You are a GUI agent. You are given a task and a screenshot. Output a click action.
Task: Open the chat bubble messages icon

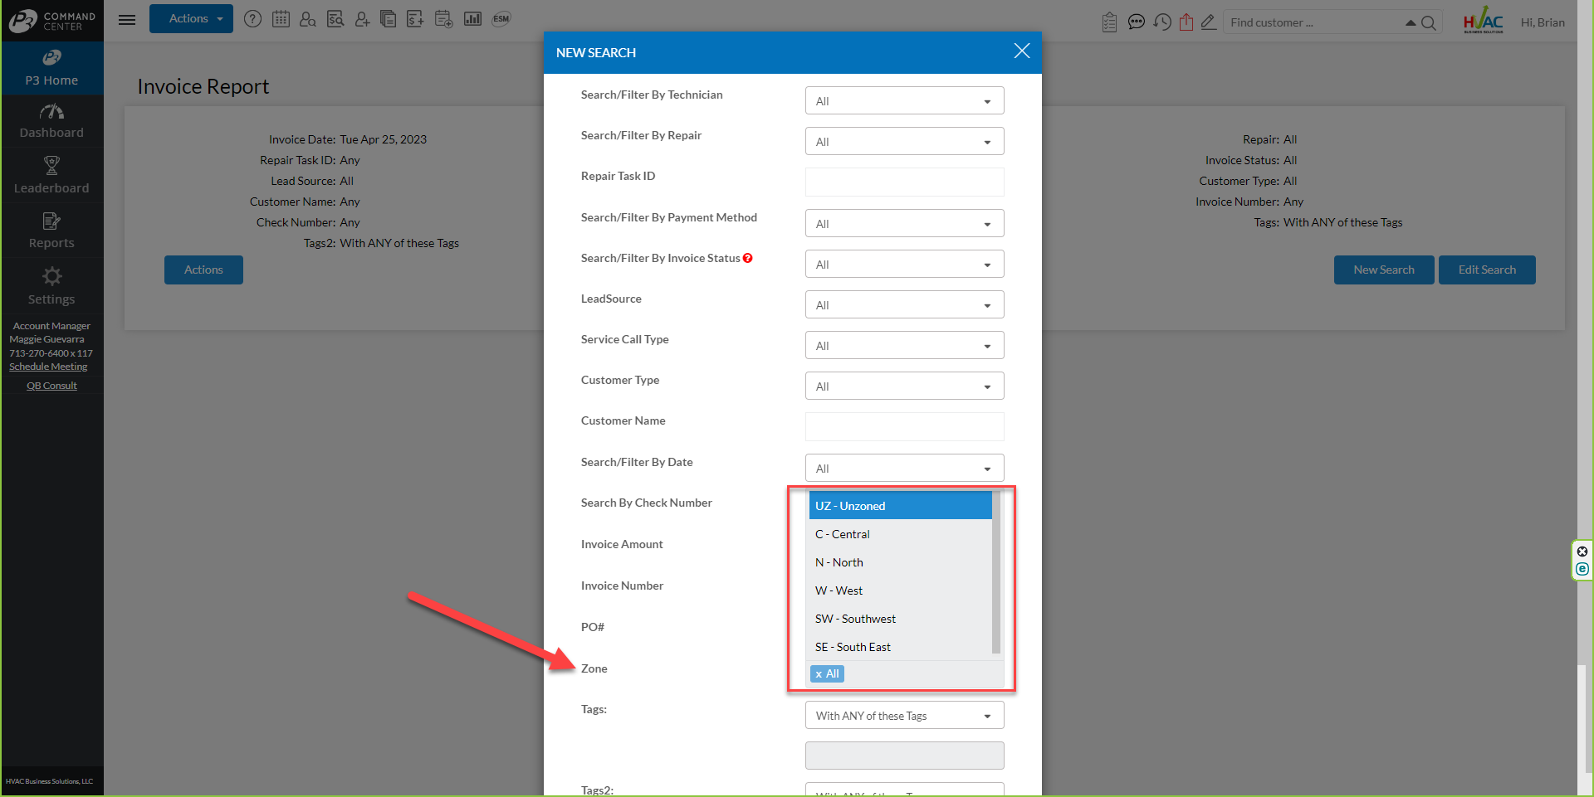[1136, 22]
